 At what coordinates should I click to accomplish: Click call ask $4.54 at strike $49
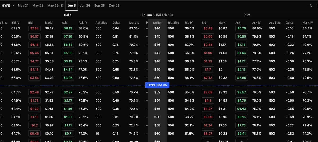coord(68,70)
